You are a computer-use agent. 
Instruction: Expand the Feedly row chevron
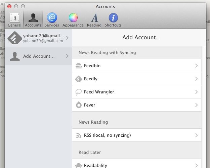[x=197, y=79]
